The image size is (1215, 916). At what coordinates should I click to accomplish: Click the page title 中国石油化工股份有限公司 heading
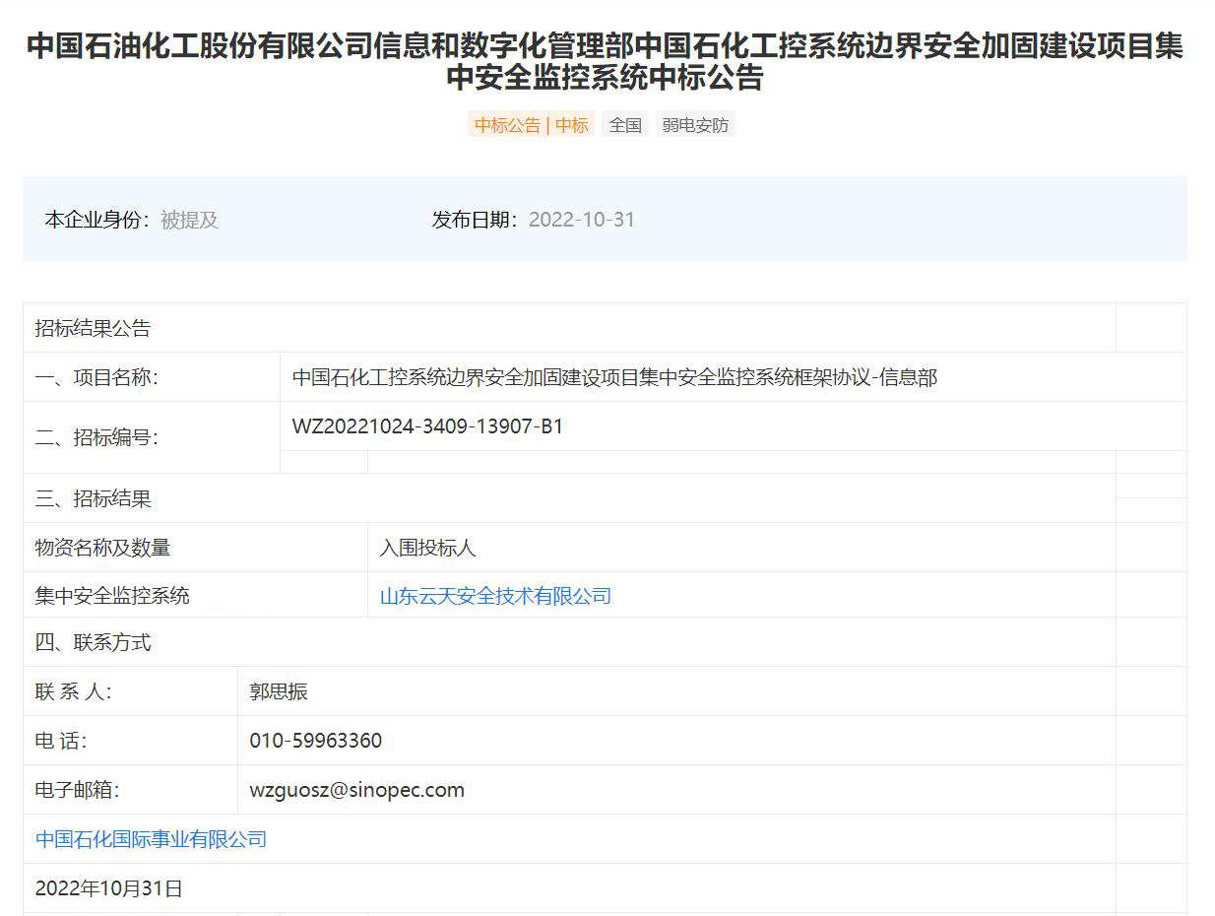[605, 61]
